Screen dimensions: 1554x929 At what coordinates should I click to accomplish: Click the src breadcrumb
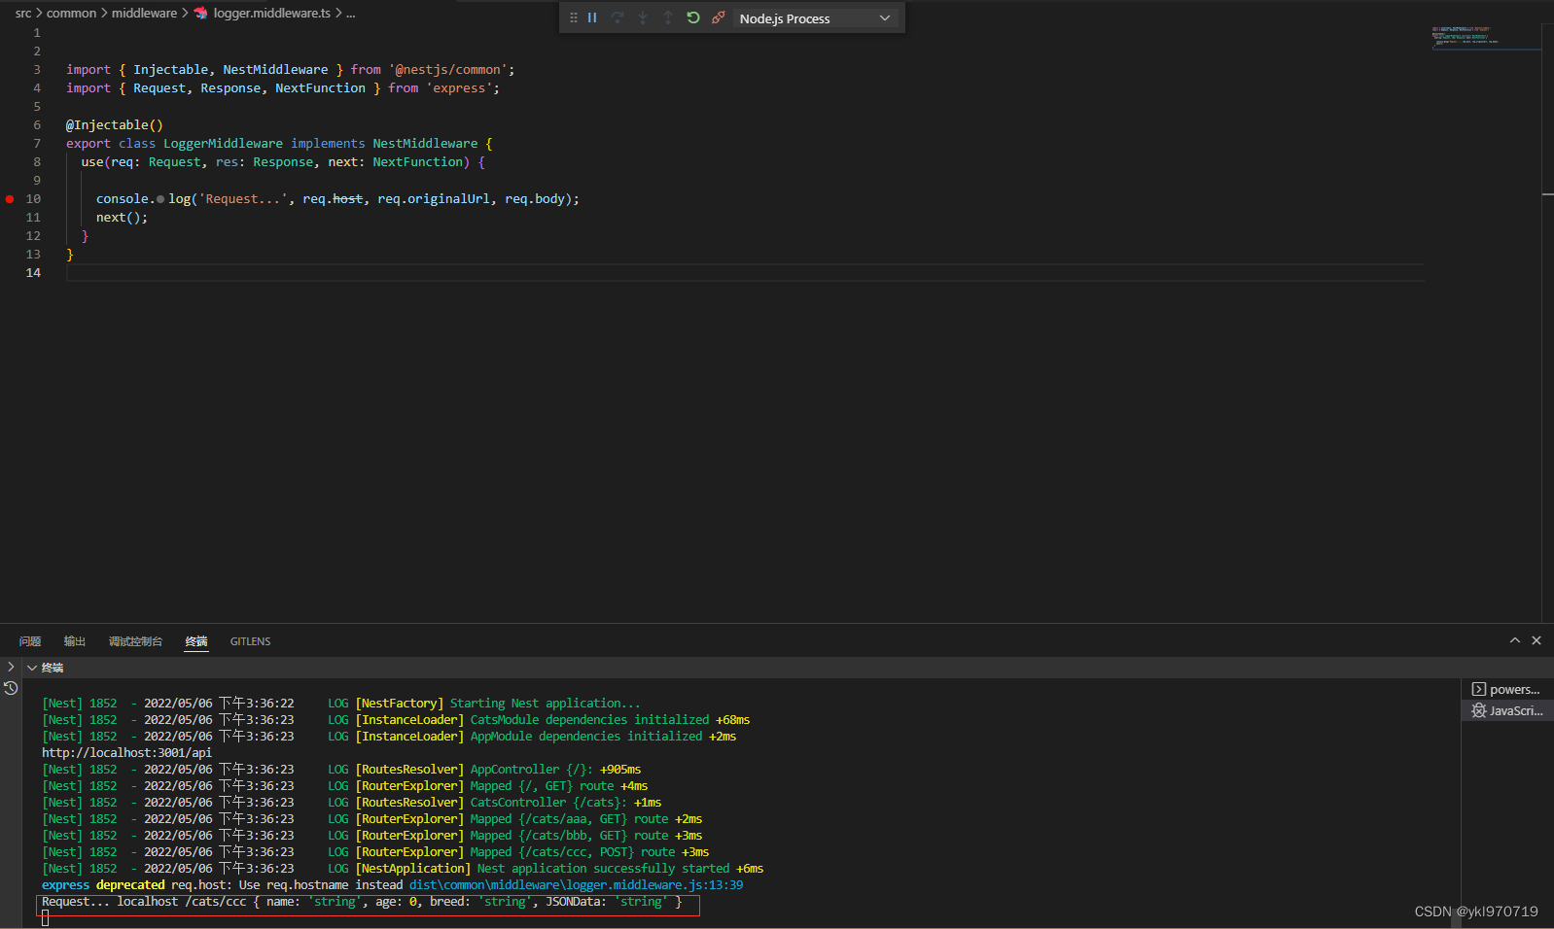coord(23,13)
